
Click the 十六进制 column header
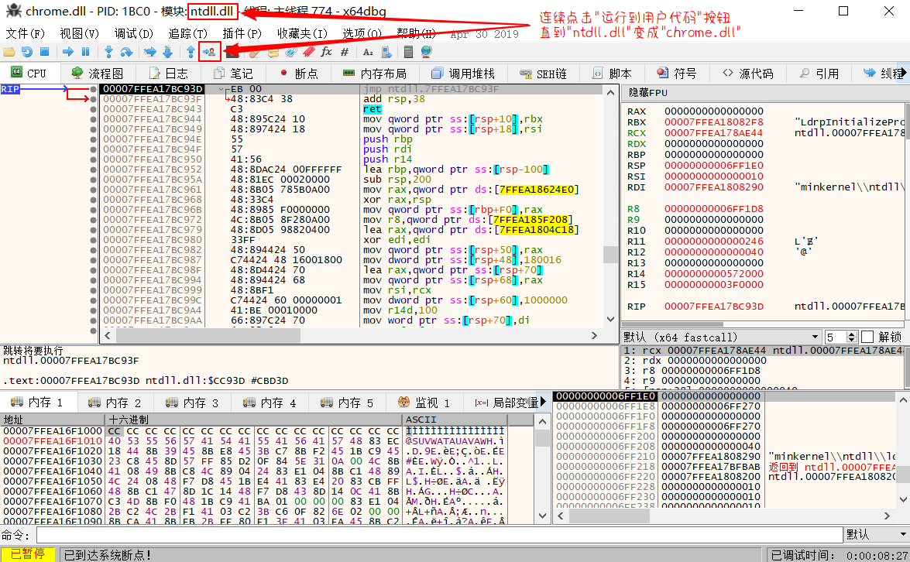[x=253, y=420]
